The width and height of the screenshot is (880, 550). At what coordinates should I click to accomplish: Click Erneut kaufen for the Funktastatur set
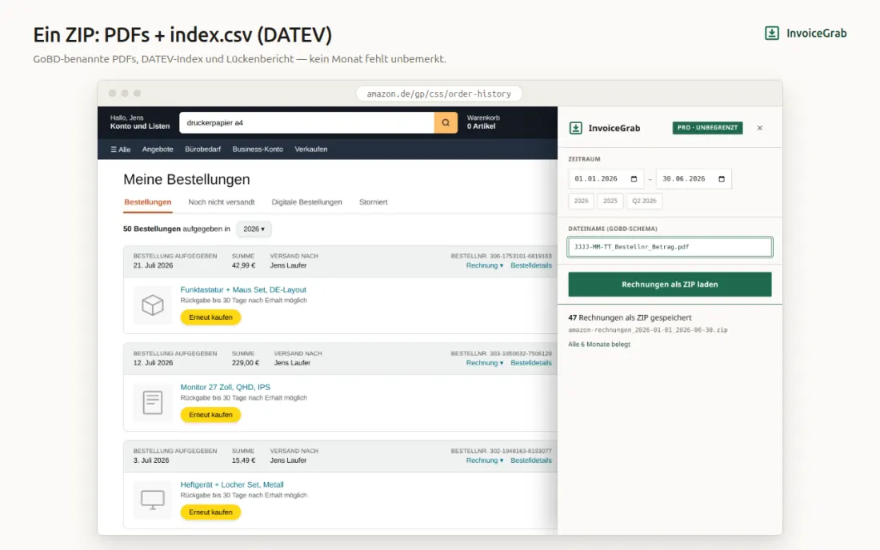(x=210, y=317)
